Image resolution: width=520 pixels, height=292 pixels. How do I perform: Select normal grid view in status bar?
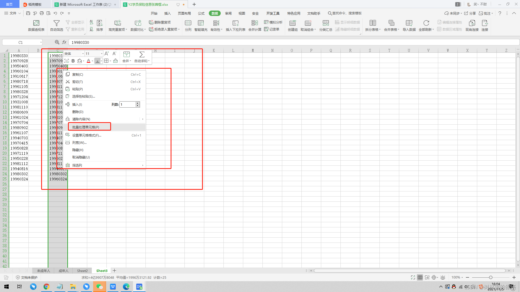point(420,277)
